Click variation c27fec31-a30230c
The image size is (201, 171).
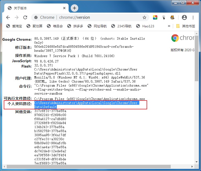click(49, 139)
